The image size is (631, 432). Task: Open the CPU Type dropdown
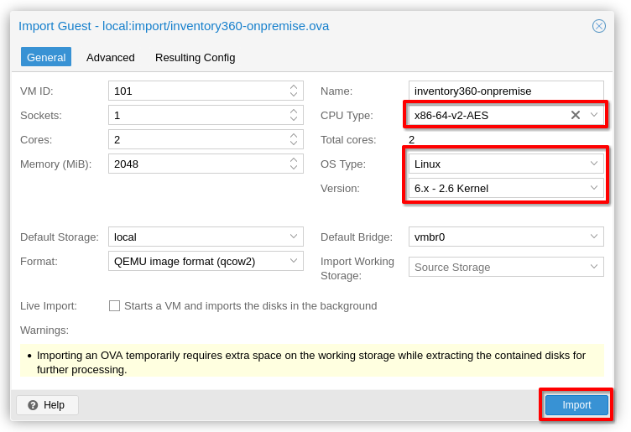point(594,115)
